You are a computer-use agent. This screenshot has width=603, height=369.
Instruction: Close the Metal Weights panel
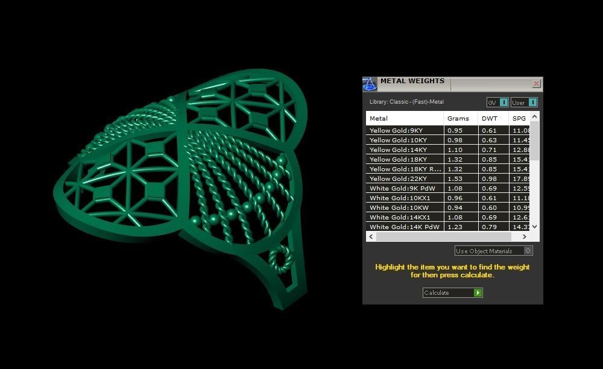point(536,83)
